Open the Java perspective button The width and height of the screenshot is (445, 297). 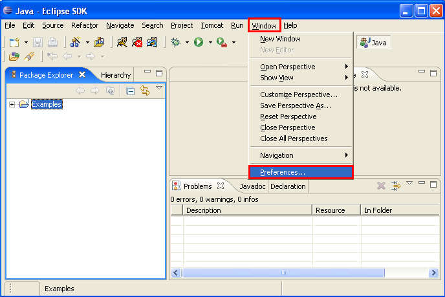[374, 42]
